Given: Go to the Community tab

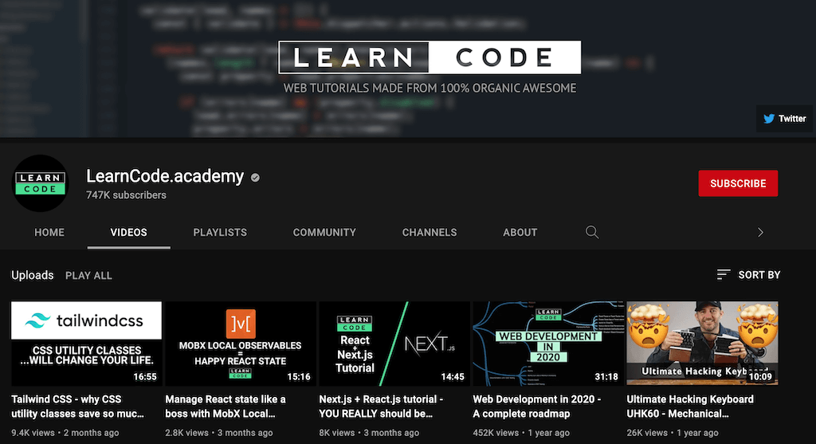Looking at the screenshot, I should click(x=324, y=233).
